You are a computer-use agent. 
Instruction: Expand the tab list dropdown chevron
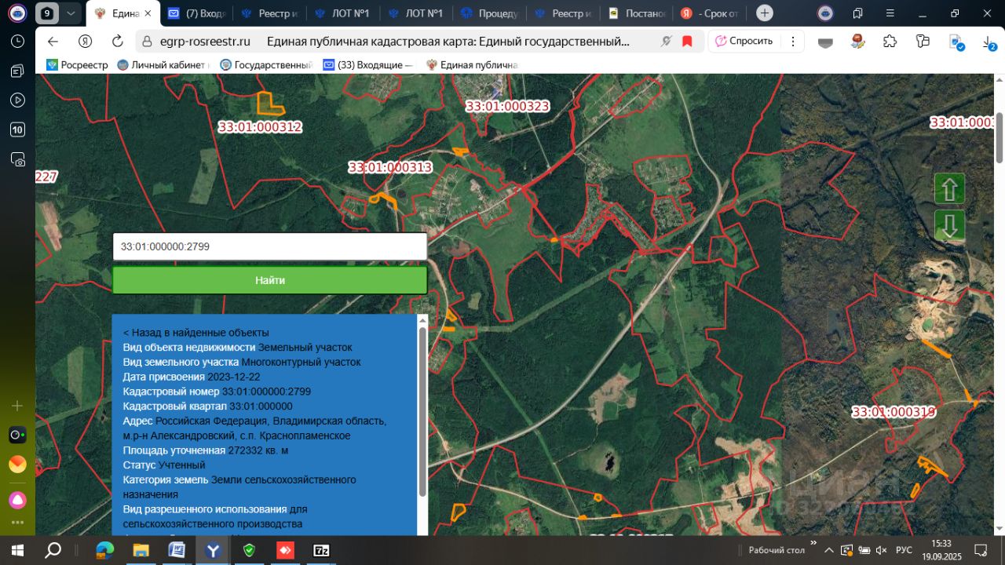pos(71,13)
